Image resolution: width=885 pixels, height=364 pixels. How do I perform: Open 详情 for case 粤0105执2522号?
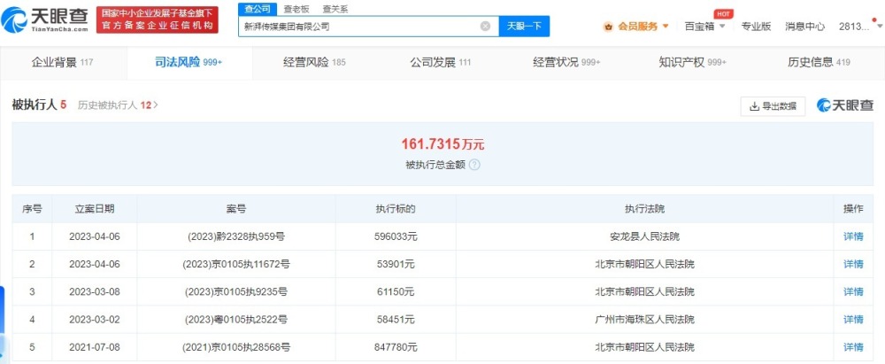853,320
